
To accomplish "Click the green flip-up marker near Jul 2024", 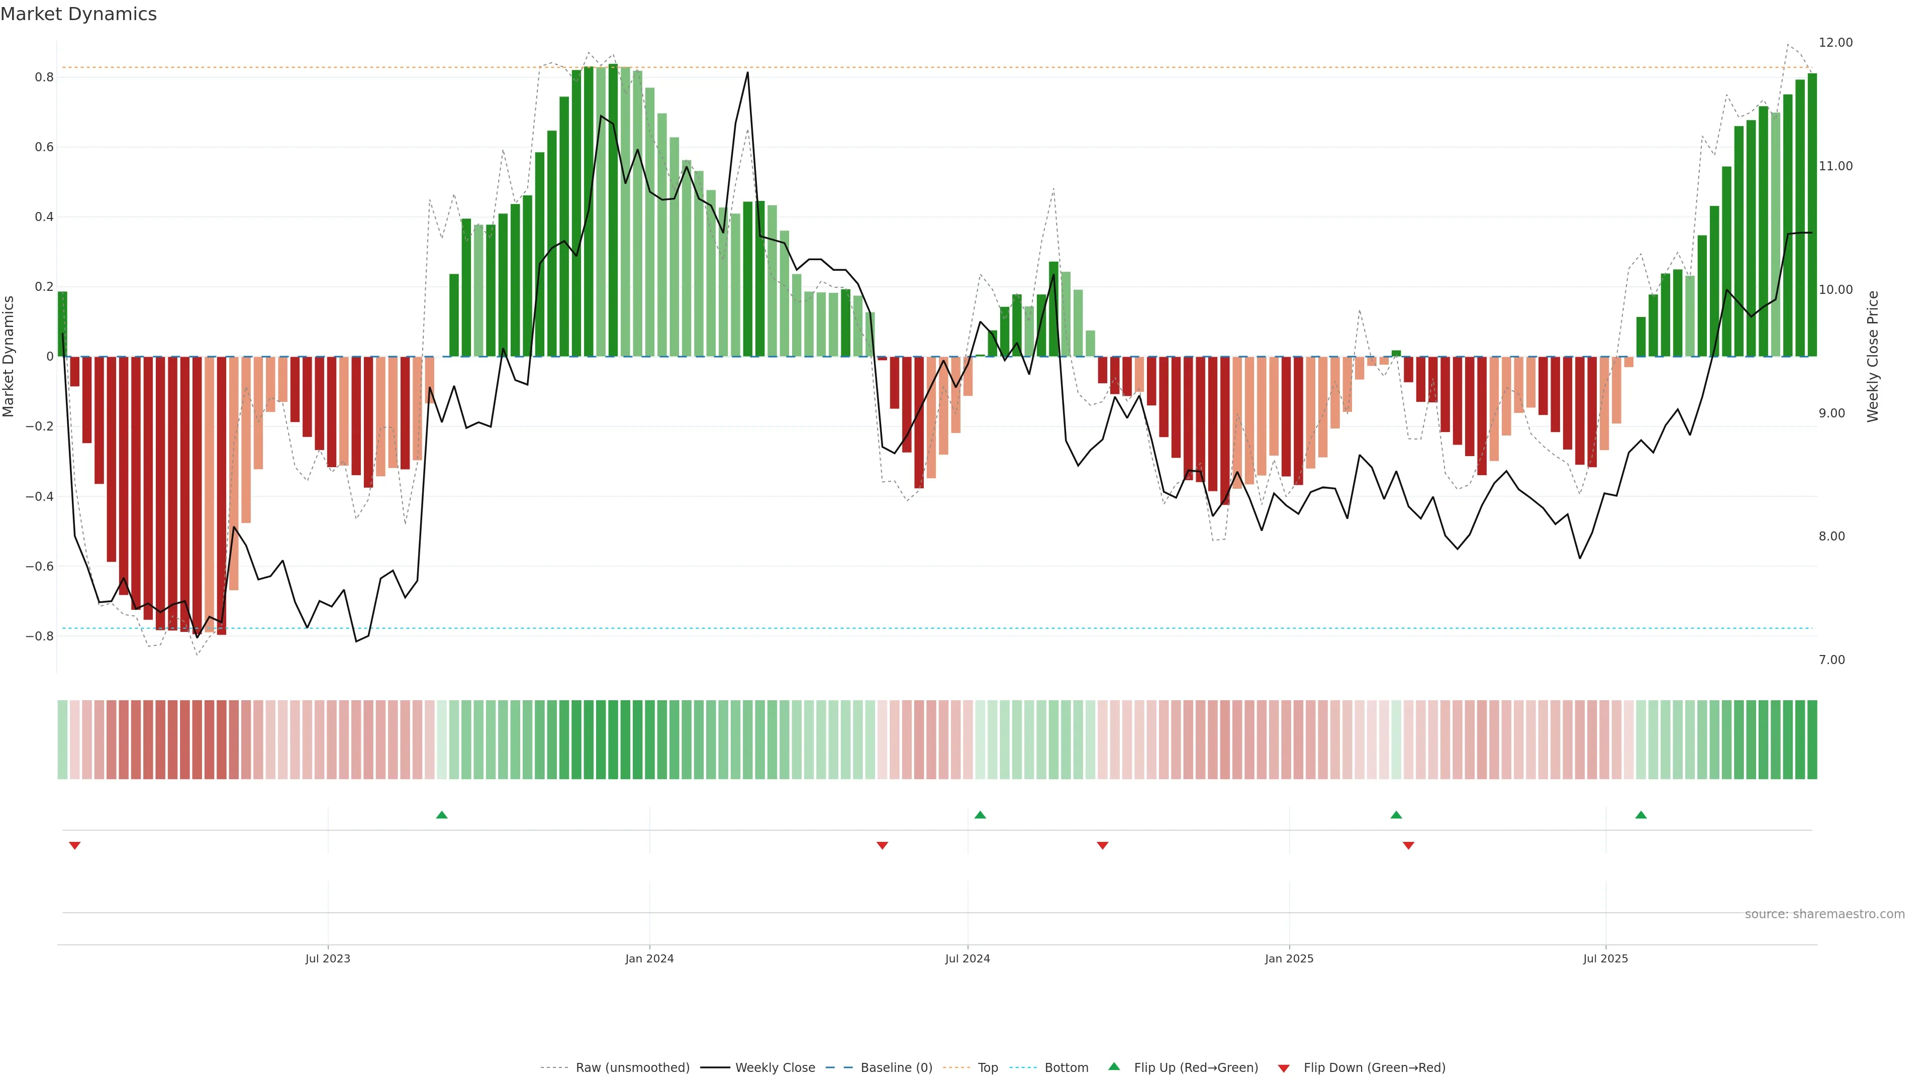I will pos(980,815).
